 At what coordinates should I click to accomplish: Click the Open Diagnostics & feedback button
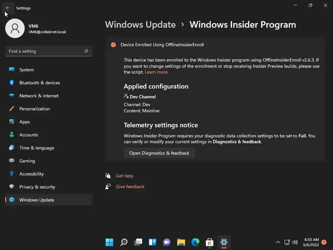click(x=159, y=153)
